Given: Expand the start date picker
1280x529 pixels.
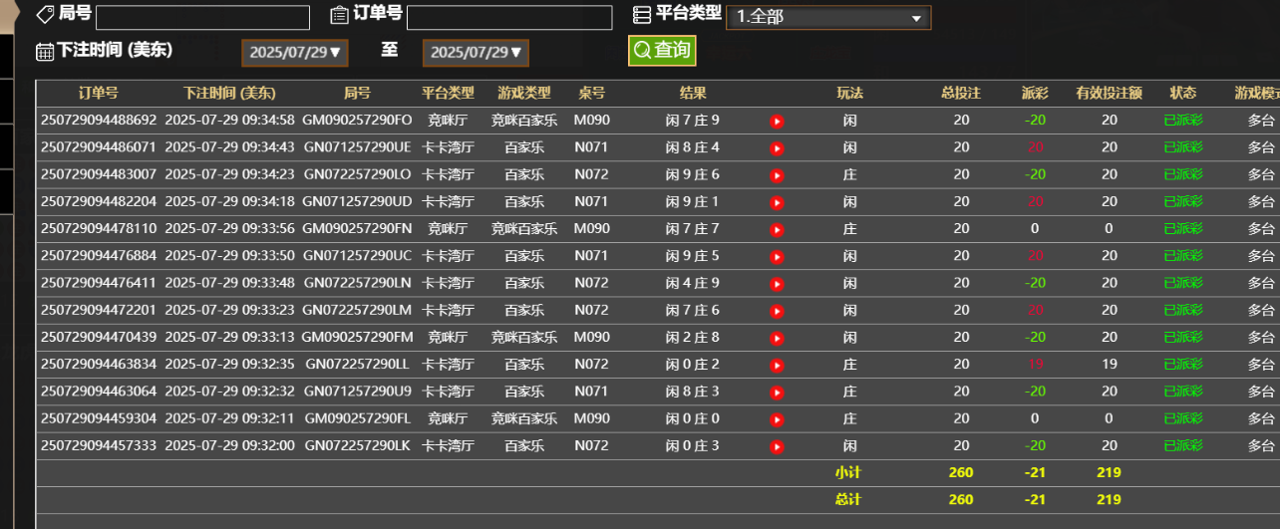Looking at the screenshot, I should pyautogui.click(x=294, y=53).
